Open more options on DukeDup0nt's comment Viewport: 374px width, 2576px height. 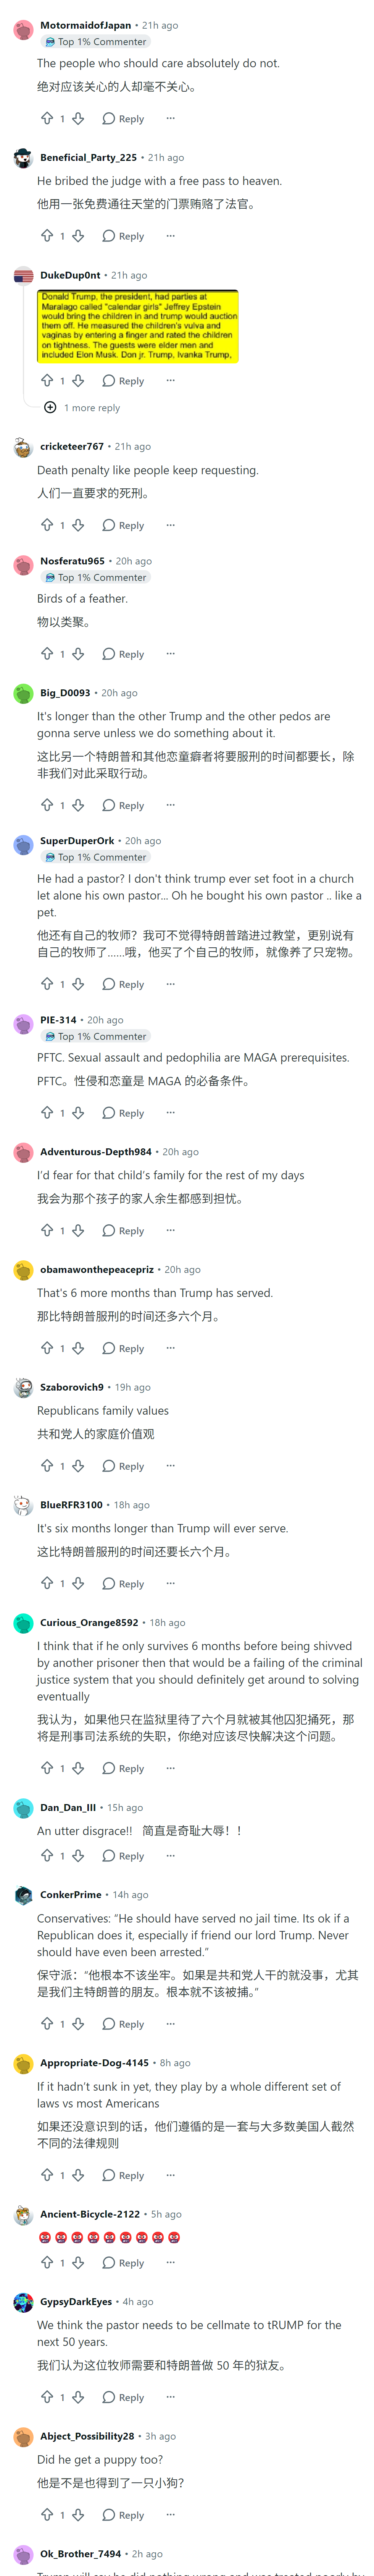170,381
